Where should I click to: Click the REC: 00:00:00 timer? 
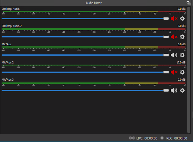[x=177, y=138]
